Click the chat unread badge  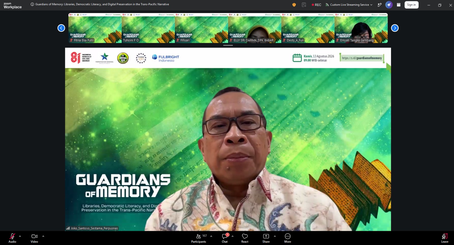click(227, 235)
